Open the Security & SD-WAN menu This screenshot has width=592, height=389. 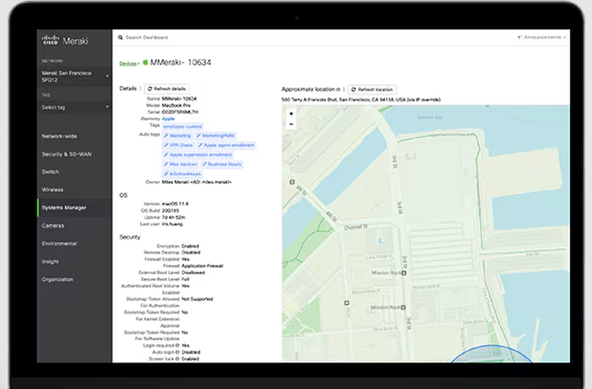tap(66, 154)
